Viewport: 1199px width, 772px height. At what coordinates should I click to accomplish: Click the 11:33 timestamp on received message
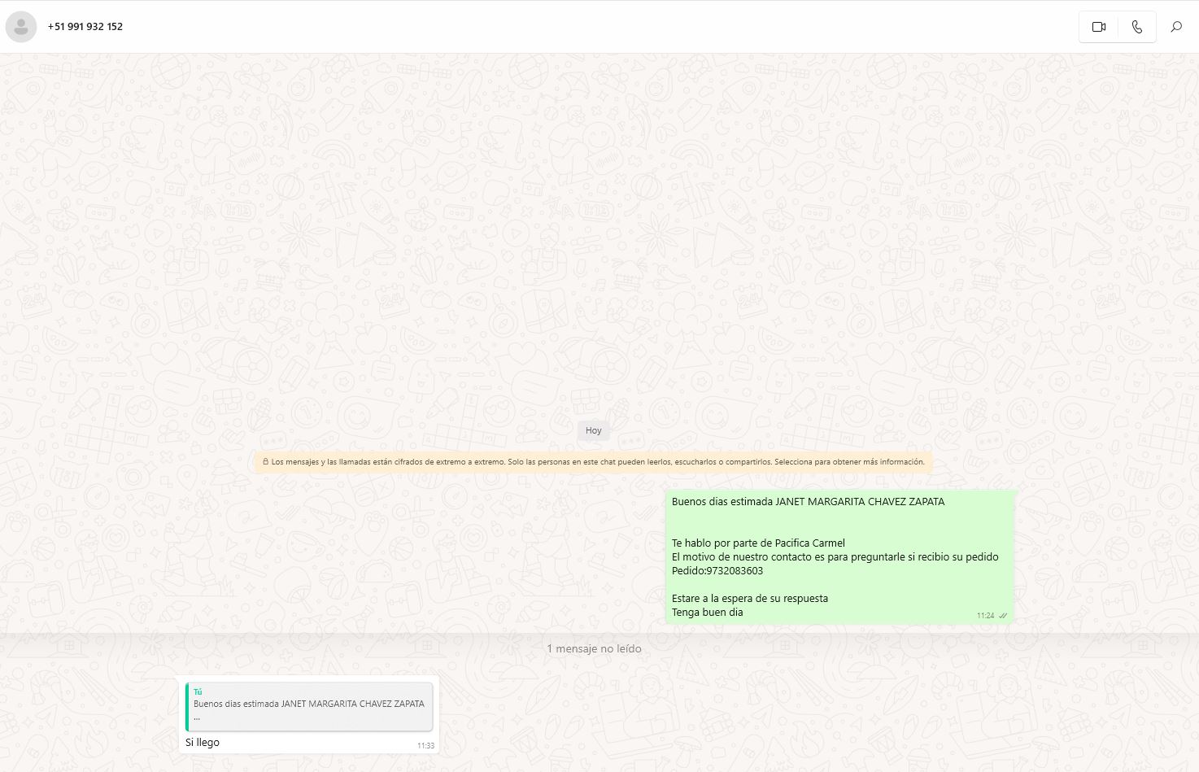coord(425,745)
